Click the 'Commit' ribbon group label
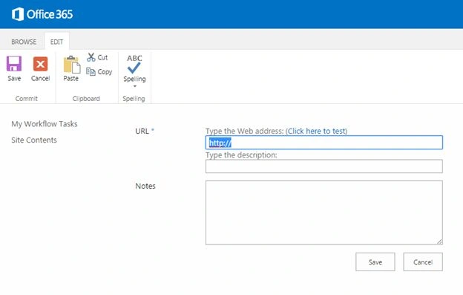The height and width of the screenshot is (295, 463). (27, 98)
